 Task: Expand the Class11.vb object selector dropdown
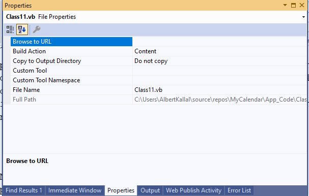click(303, 17)
